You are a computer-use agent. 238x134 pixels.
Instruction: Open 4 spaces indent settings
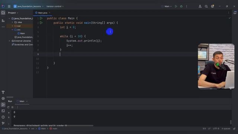click(226, 129)
